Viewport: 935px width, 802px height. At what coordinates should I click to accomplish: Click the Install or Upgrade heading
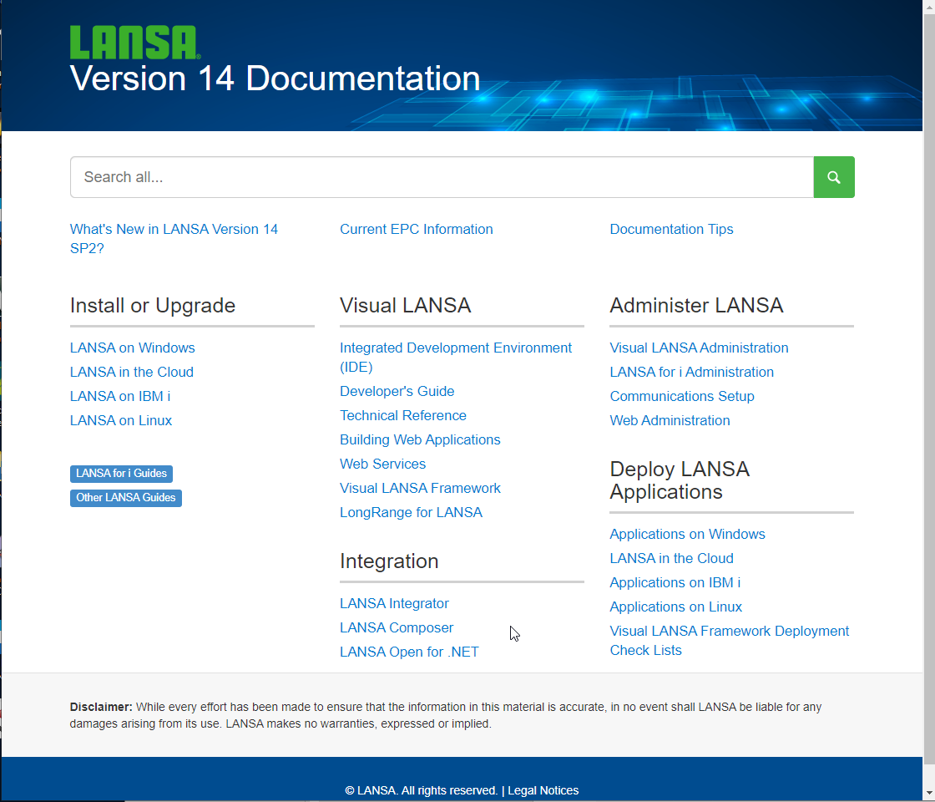153,306
